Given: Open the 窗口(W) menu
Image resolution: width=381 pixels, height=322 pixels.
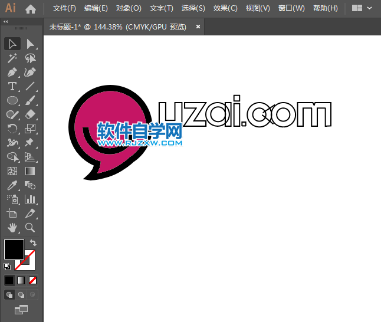Looking at the screenshot, I should [291, 8].
